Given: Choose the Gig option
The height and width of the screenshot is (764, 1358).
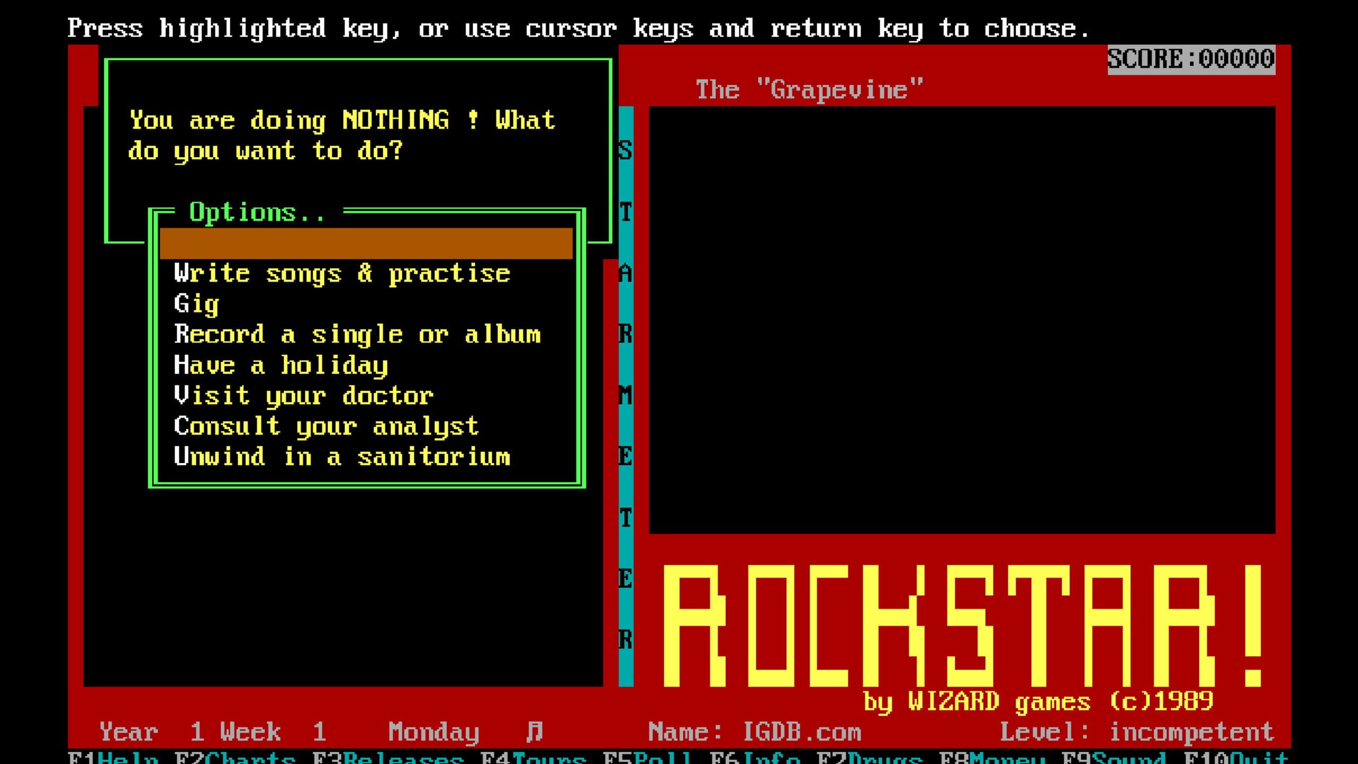Looking at the screenshot, I should tap(197, 305).
